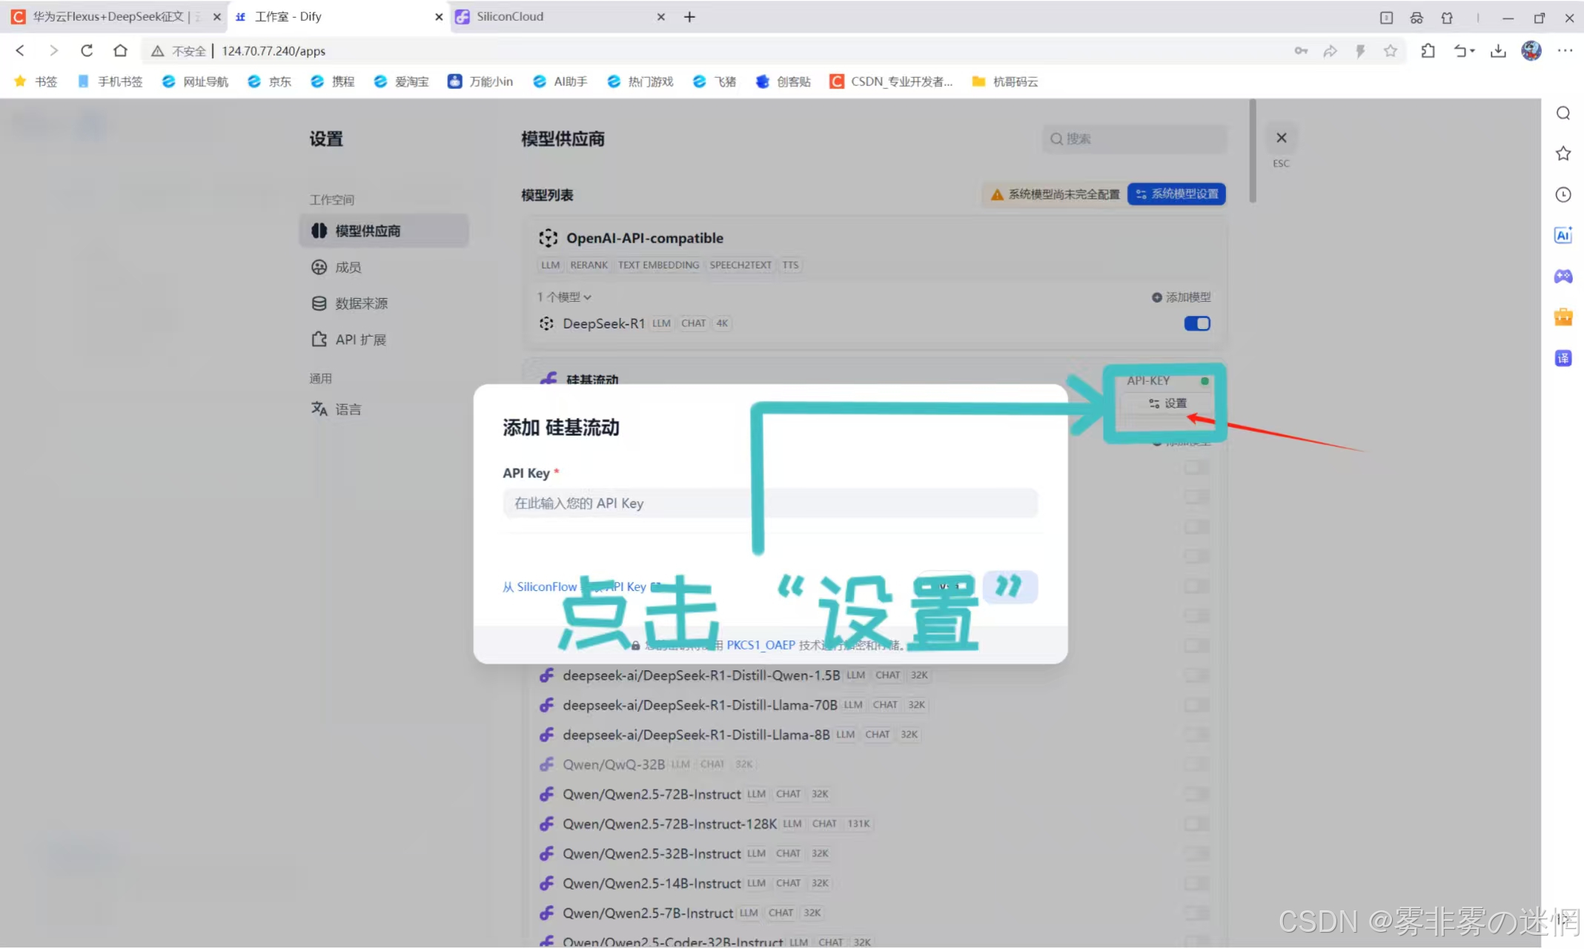Open 语言 settings section
The height and width of the screenshot is (949, 1584).
pyautogui.click(x=384, y=409)
